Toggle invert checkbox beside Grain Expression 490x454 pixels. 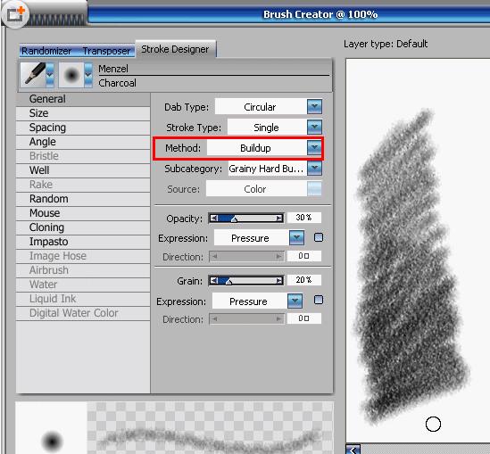coord(319,300)
